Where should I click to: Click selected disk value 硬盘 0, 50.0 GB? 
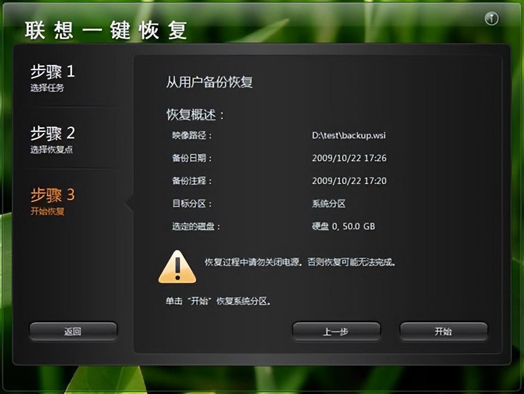click(343, 226)
